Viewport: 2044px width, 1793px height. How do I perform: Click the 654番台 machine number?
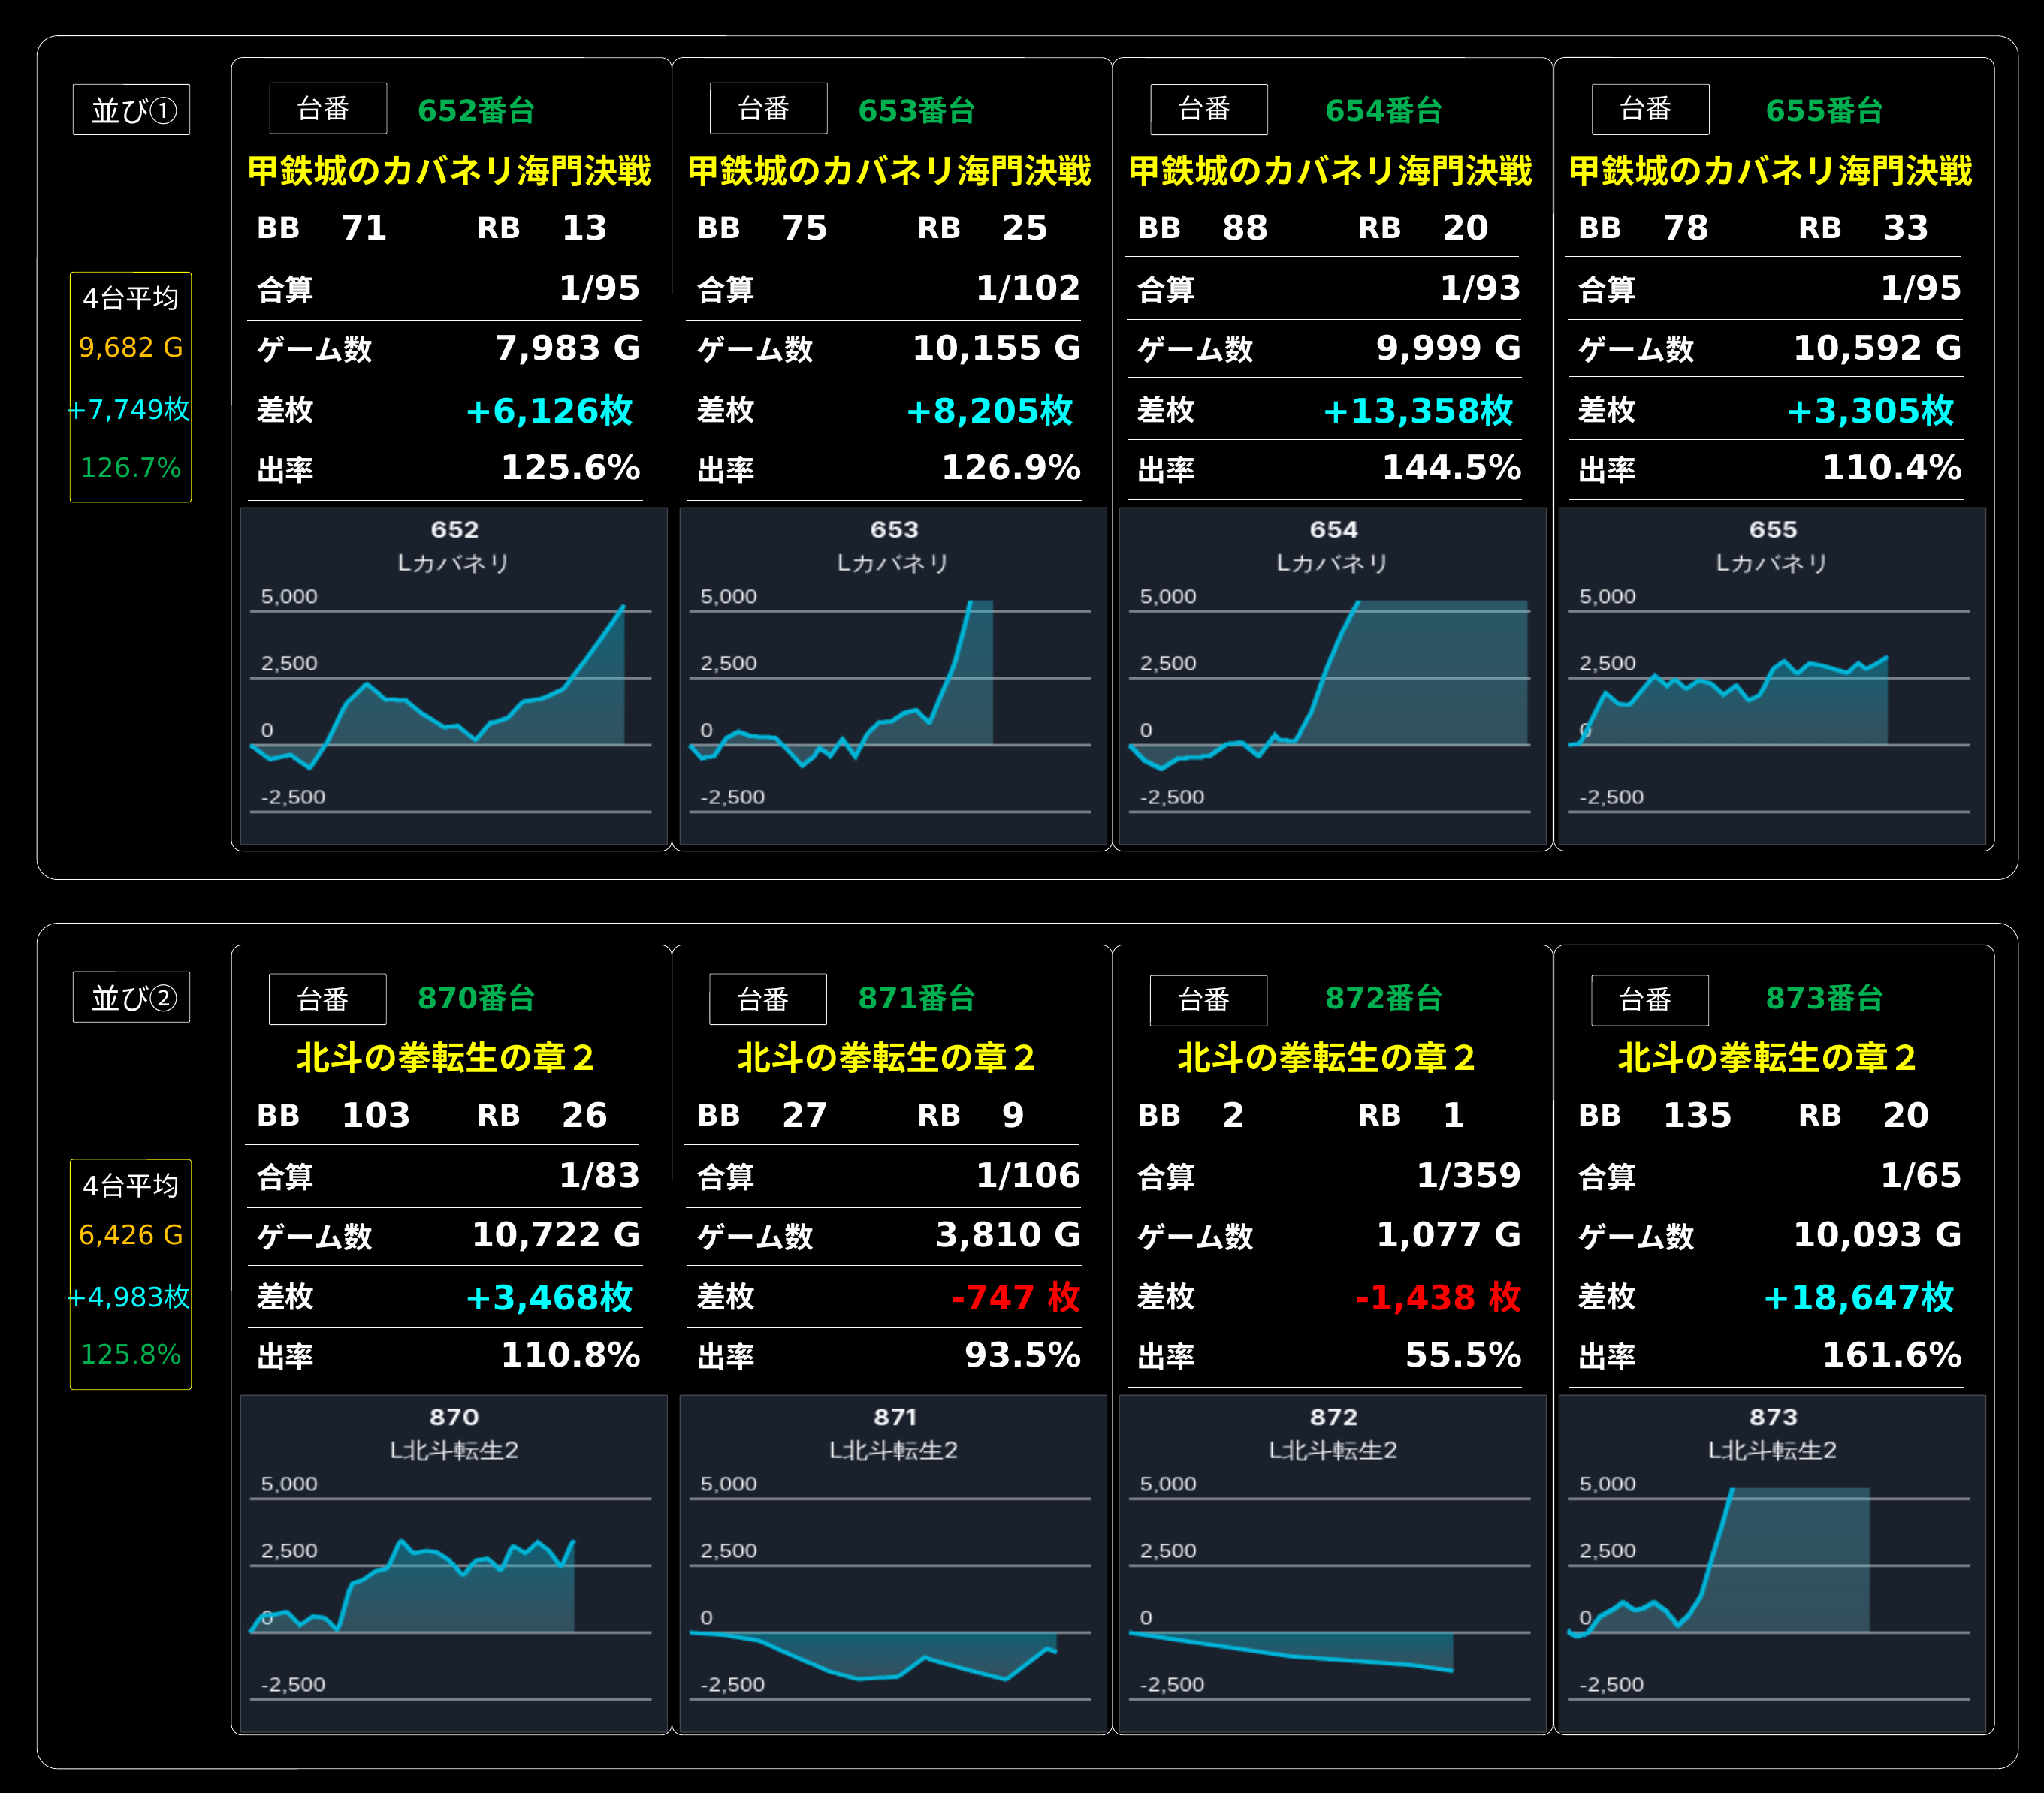[x=1384, y=110]
